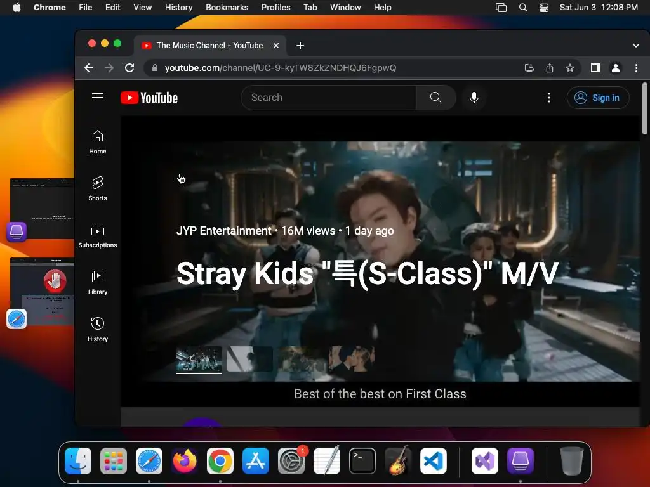The height and width of the screenshot is (487, 650).
Task: Open Library in sidebar
Action: pyautogui.click(x=97, y=282)
